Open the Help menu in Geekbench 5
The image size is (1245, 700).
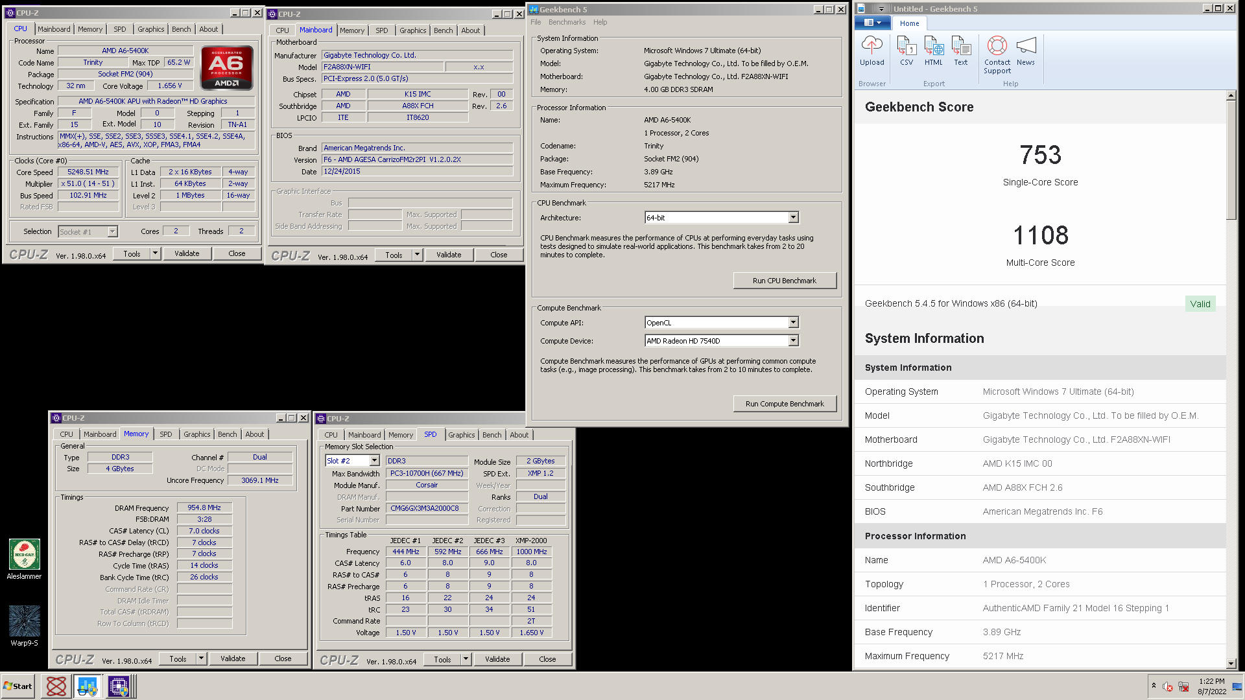coord(600,22)
